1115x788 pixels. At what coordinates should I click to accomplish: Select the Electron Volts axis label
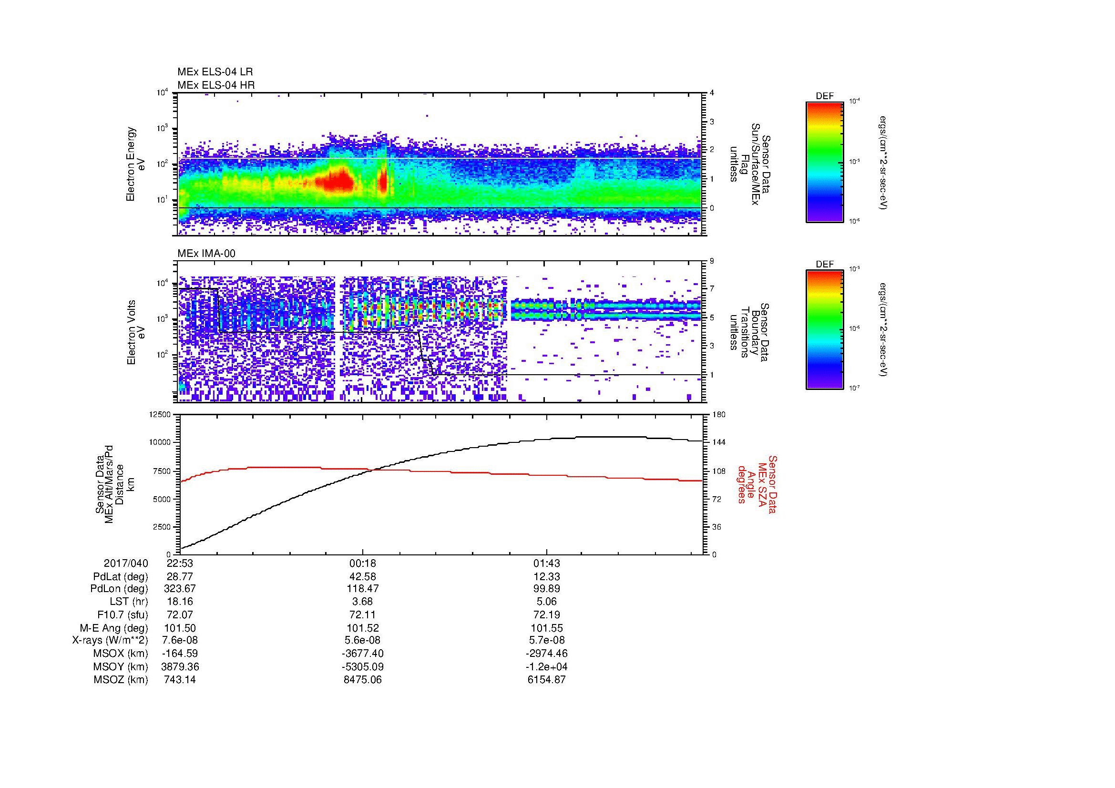135,332
